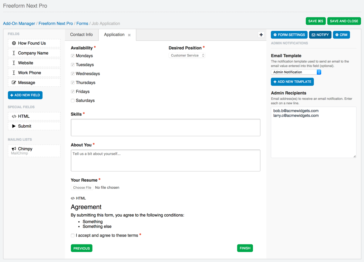Click into the Admin Recipients textarea
364x262 pixels.
coord(314,132)
